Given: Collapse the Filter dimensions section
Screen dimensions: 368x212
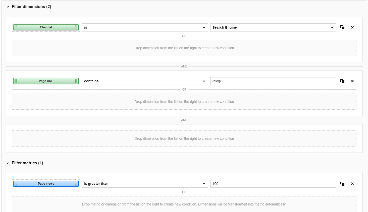Looking at the screenshot, I should pyautogui.click(x=8, y=7).
